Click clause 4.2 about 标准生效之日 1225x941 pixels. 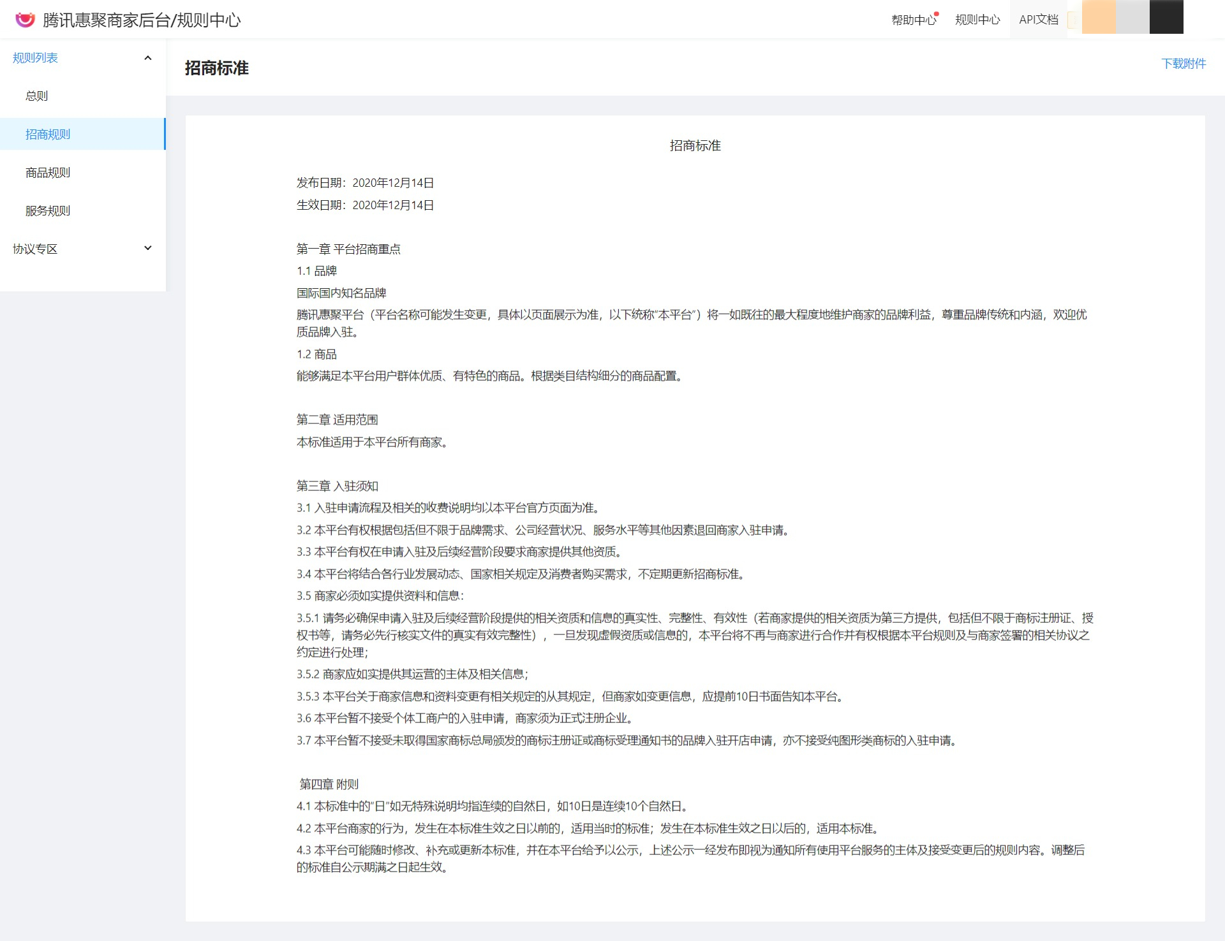pos(590,829)
